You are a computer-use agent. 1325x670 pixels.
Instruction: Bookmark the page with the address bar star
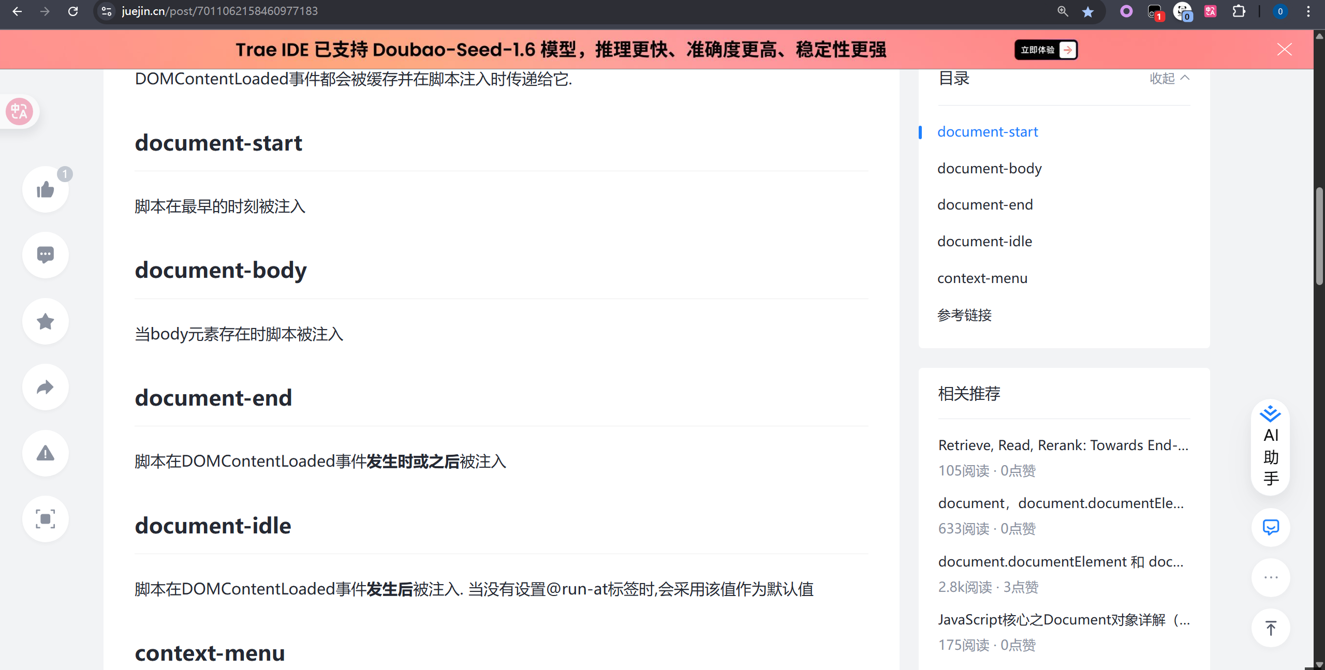pos(1088,11)
